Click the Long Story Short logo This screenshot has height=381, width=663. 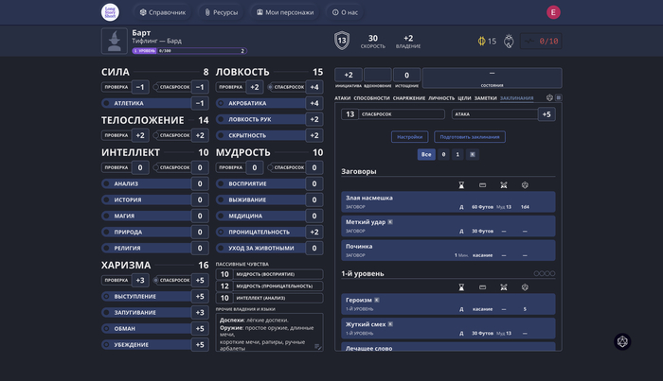[x=110, y=12]
